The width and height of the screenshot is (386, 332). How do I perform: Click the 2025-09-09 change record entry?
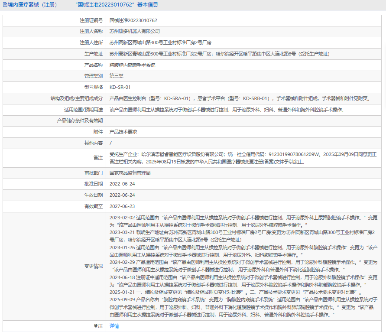pyautogui.click(x=243, y=307)
